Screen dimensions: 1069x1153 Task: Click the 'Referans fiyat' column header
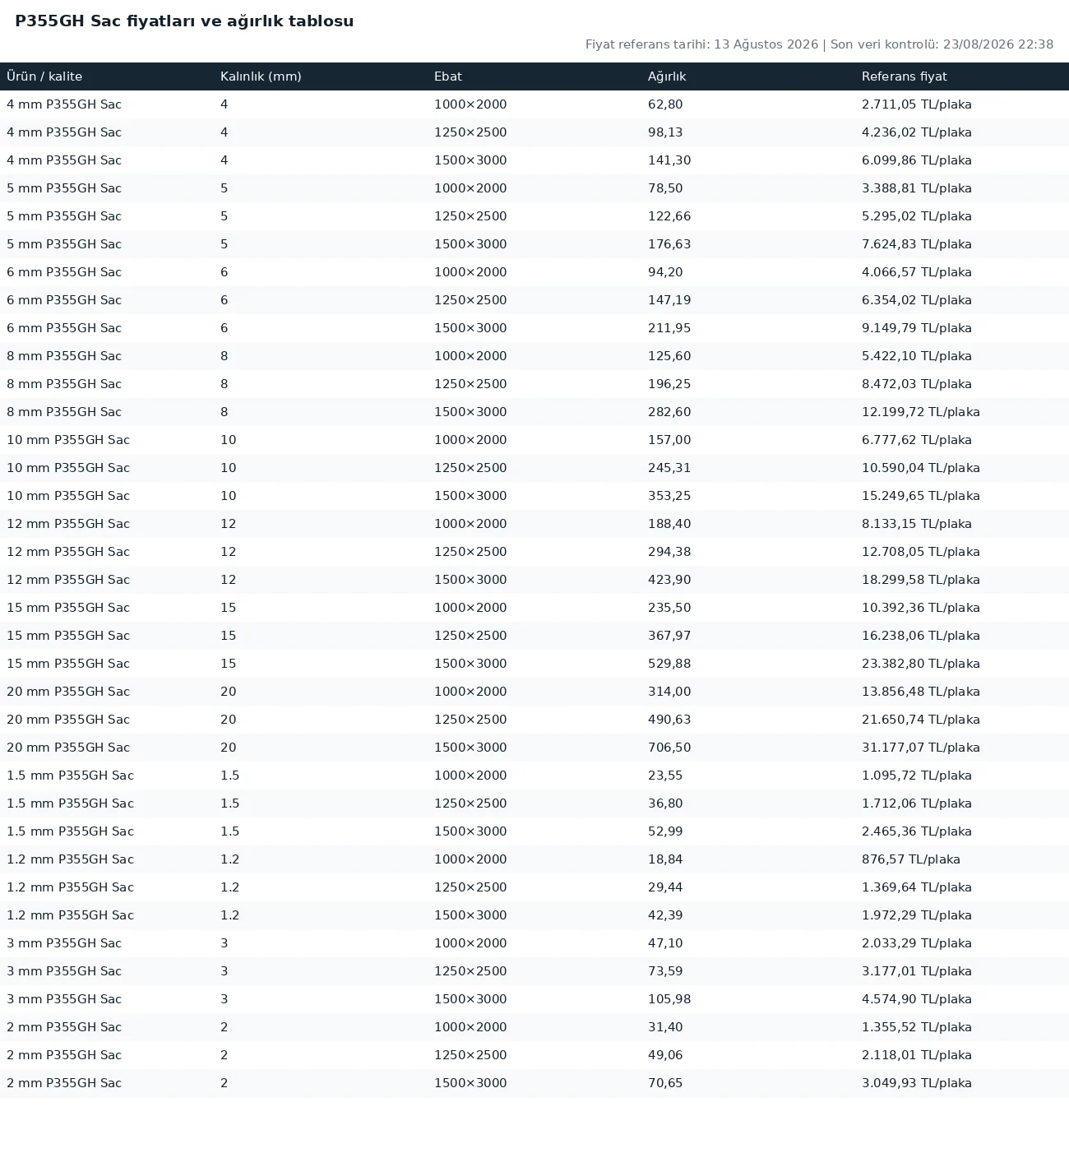(905, 76)
